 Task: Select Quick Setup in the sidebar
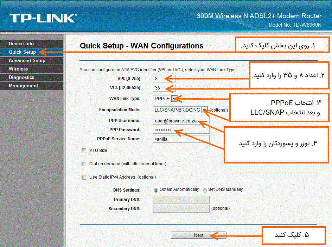pyautogui.click(x=32, y=52)
